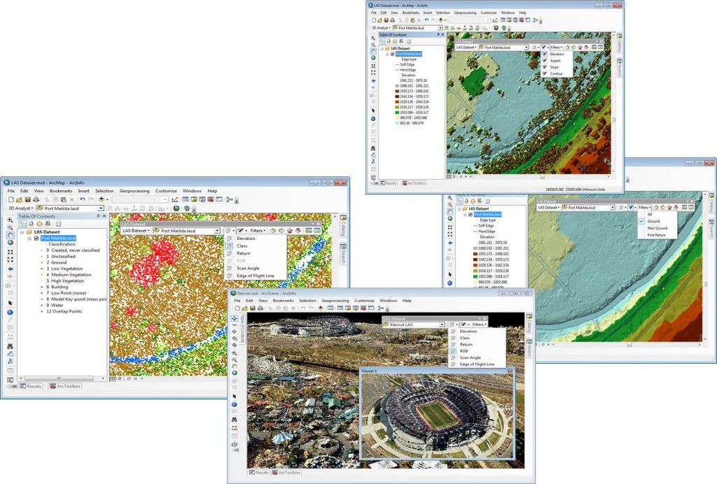
Task: Click Undo arrow in left ArcMap toolbar
Action: 83,199
